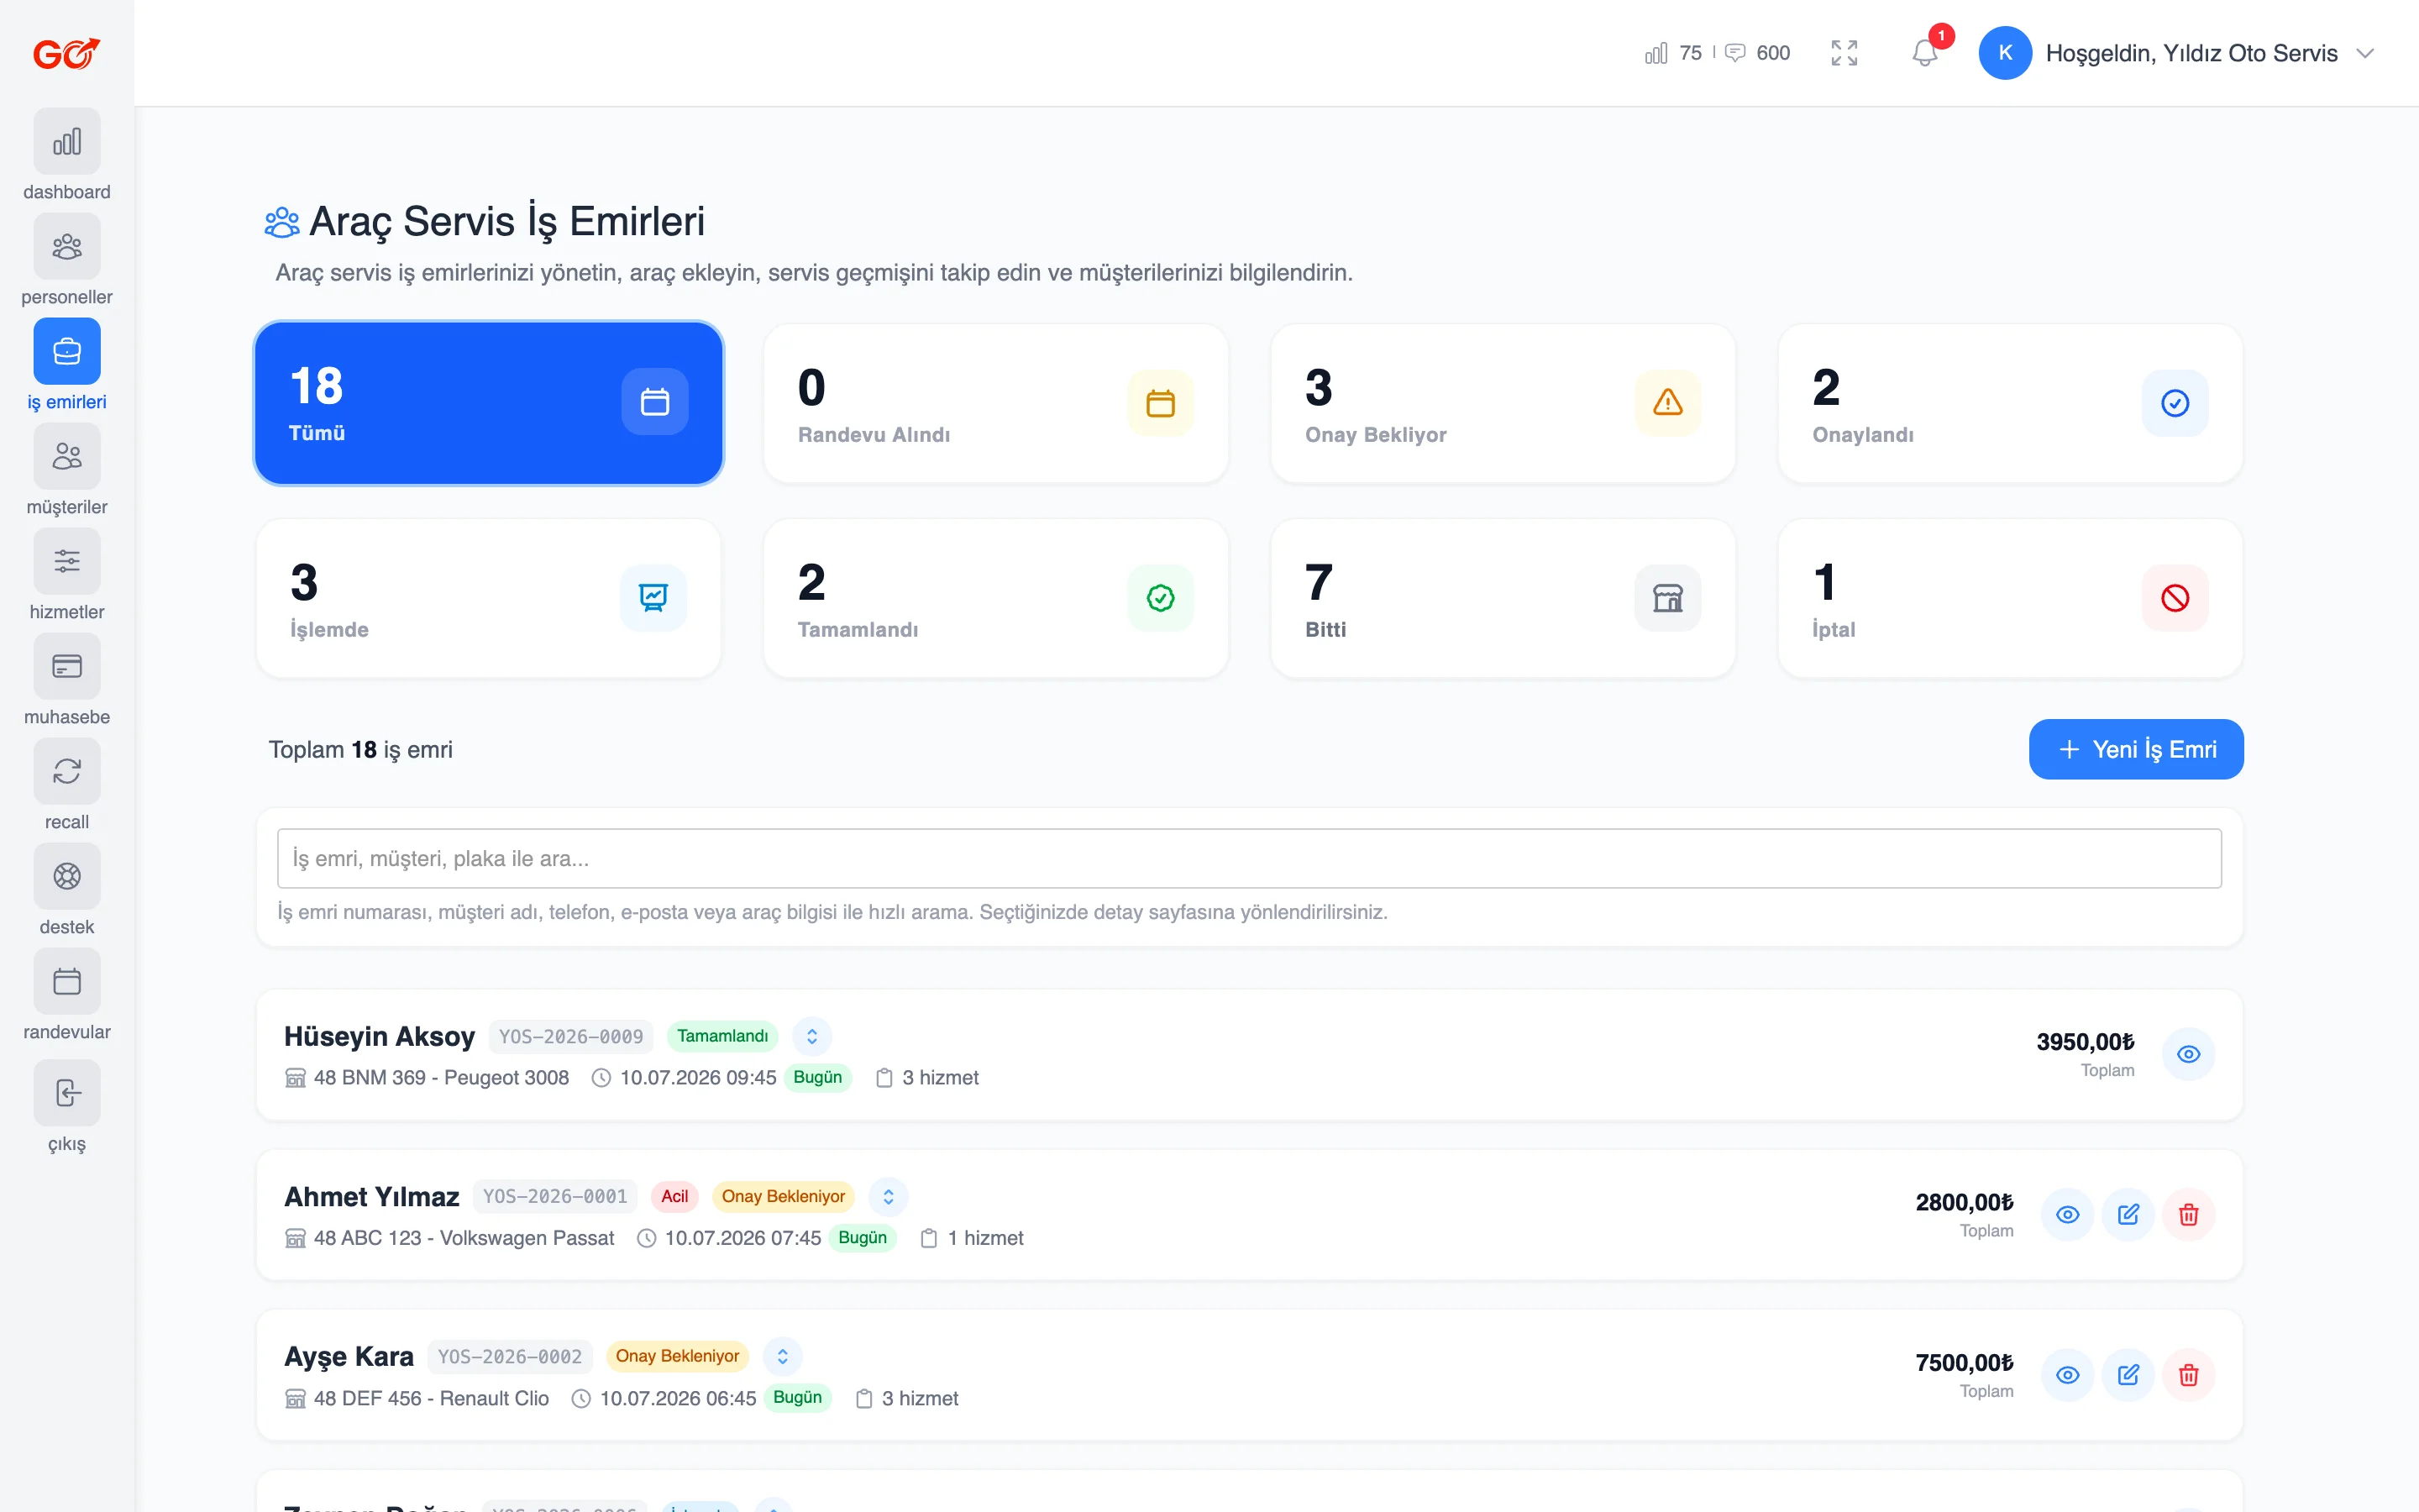
Task: Click the 7500,00₺ total amount
Action: (x=1965, y=1363)
